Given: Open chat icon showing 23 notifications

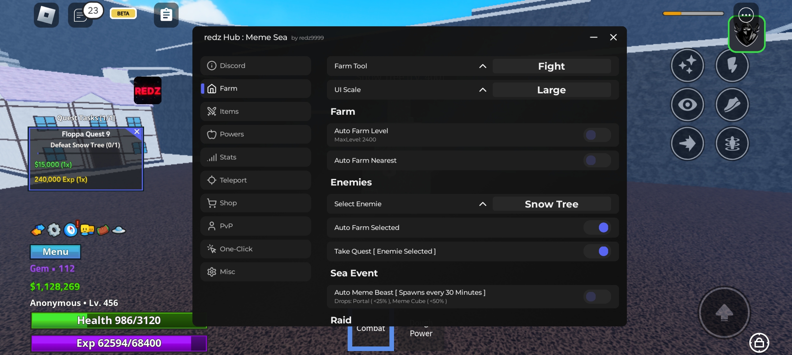Looking at the screenshot, I should (x=81, y=15).
